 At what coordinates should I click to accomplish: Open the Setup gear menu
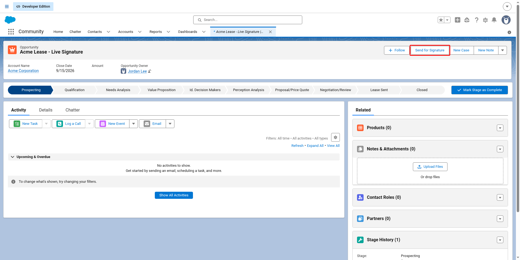485,20
